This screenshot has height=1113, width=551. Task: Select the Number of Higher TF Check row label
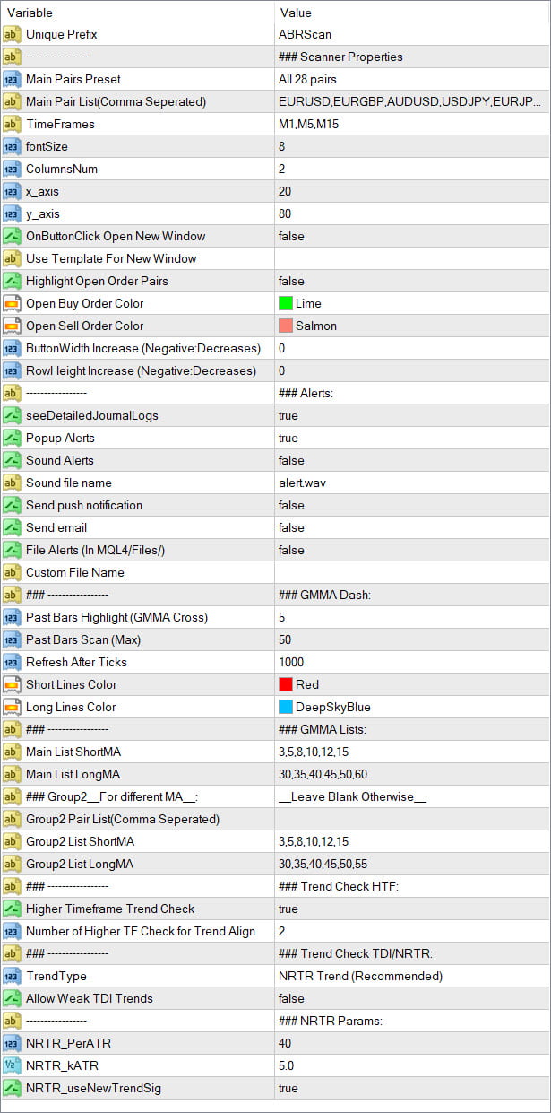coord(141,931)
